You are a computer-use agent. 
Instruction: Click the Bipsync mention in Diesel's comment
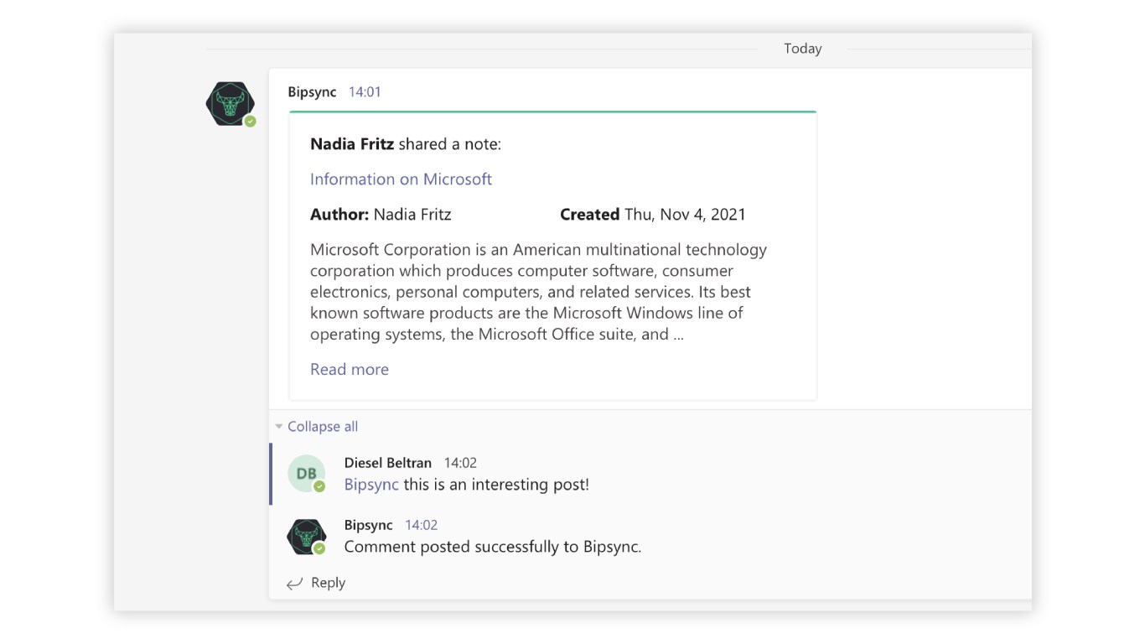[371, 485]
